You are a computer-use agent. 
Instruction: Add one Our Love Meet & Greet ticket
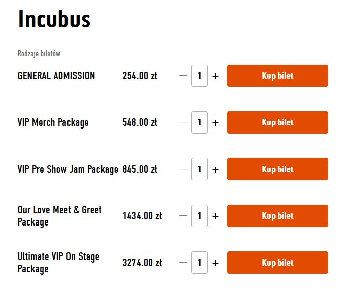click(x=215, y=216)
